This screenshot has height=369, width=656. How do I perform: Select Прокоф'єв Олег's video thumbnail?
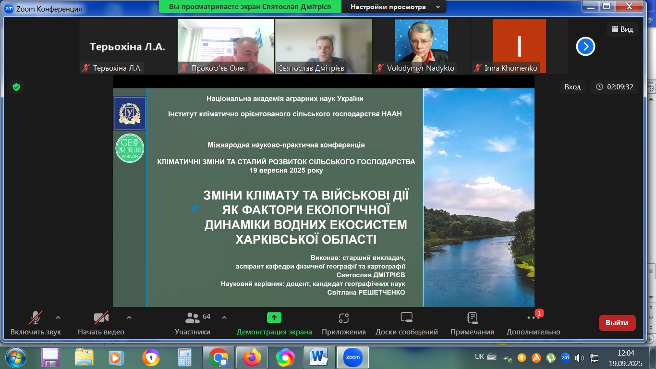pyautogui.click(x=225, y=46)
